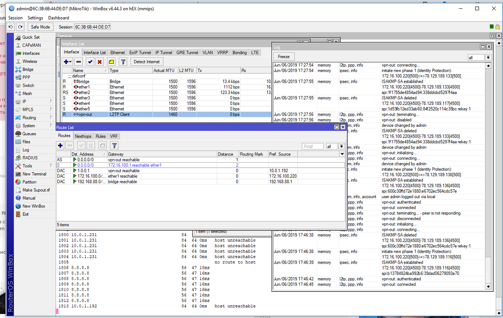Click the Session address field
Screen dimensions: 503x318
[93, 27]
